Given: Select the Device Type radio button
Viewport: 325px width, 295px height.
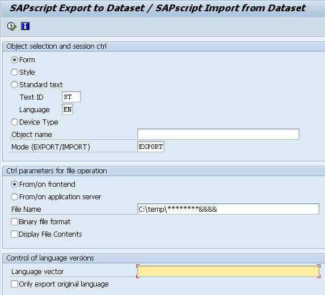Looking at the screenshot, I should pyautogui.click(x=14, y=122).
